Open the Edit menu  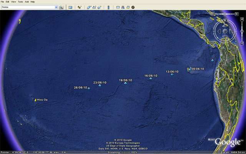tap(7, 2)
